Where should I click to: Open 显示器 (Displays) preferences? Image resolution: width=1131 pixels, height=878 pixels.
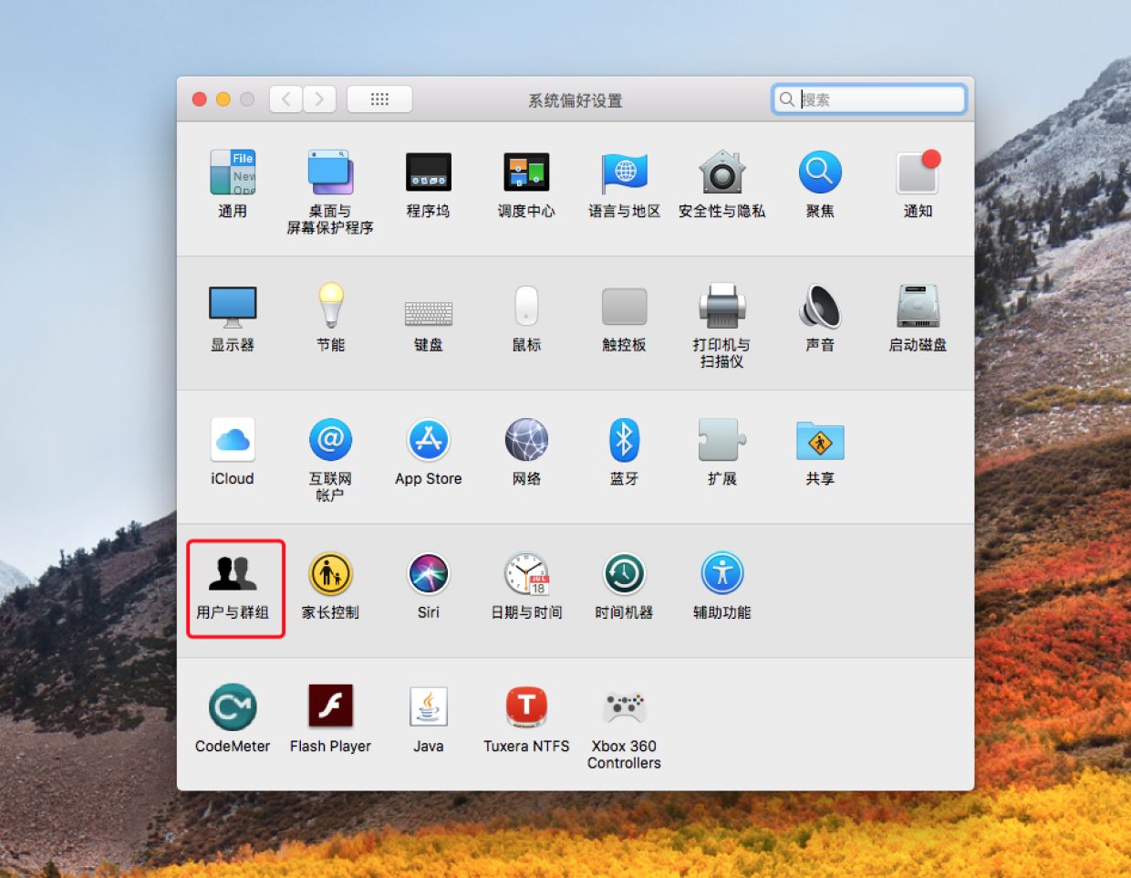pos(233,318)
